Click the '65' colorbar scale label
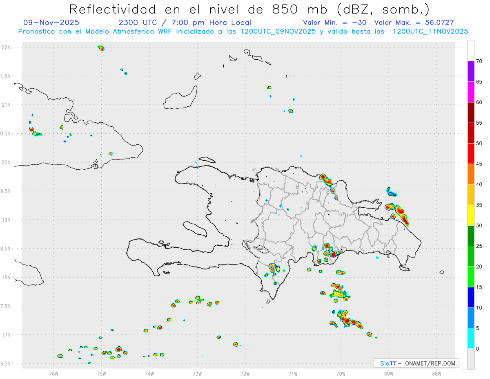This screenshot has height=379, width=490. (x=479, y=82)
